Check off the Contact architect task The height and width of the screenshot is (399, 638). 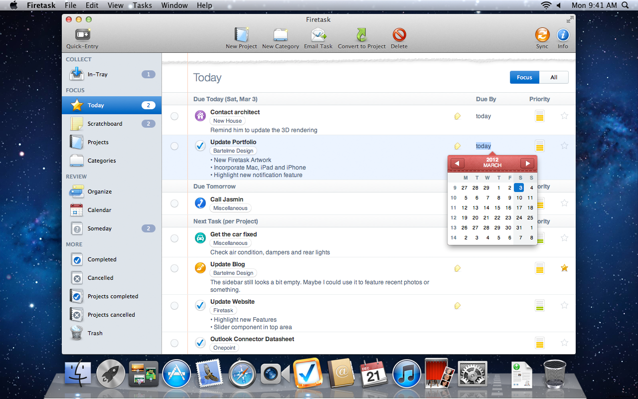coord(174,116)
